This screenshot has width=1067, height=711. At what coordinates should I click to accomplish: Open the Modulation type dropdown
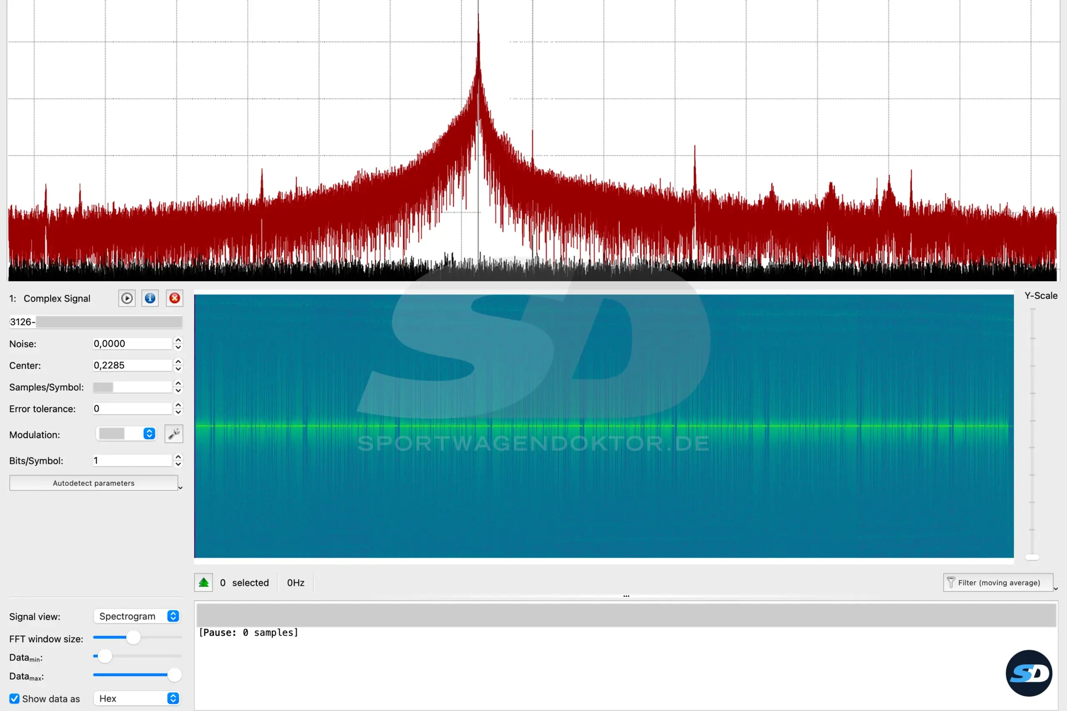click(x=126, y=434)
